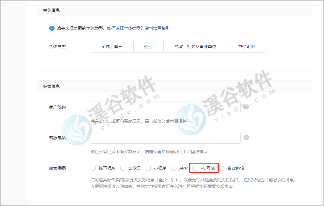Click the 经营信息 section header
The image size is (324, 206).
(x=52, y=86)
